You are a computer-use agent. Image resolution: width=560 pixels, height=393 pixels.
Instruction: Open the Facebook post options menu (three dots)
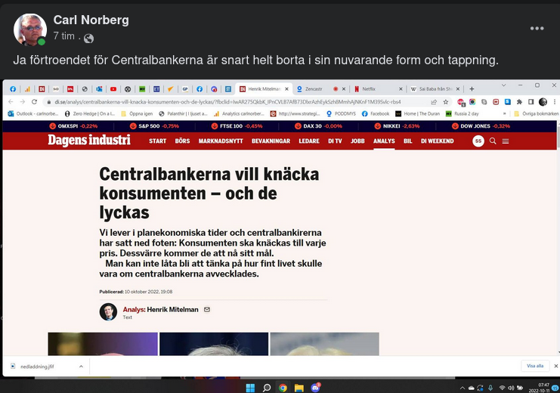[x=537, y=28]
